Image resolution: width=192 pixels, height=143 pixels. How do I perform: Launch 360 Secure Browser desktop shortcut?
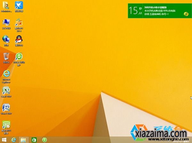(x=19, y=59)
